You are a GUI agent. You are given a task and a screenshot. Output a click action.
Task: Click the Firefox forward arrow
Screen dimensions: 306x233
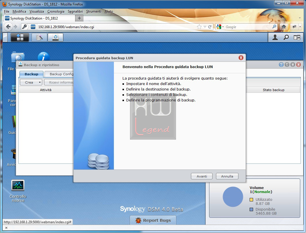(x=16, y=27)
